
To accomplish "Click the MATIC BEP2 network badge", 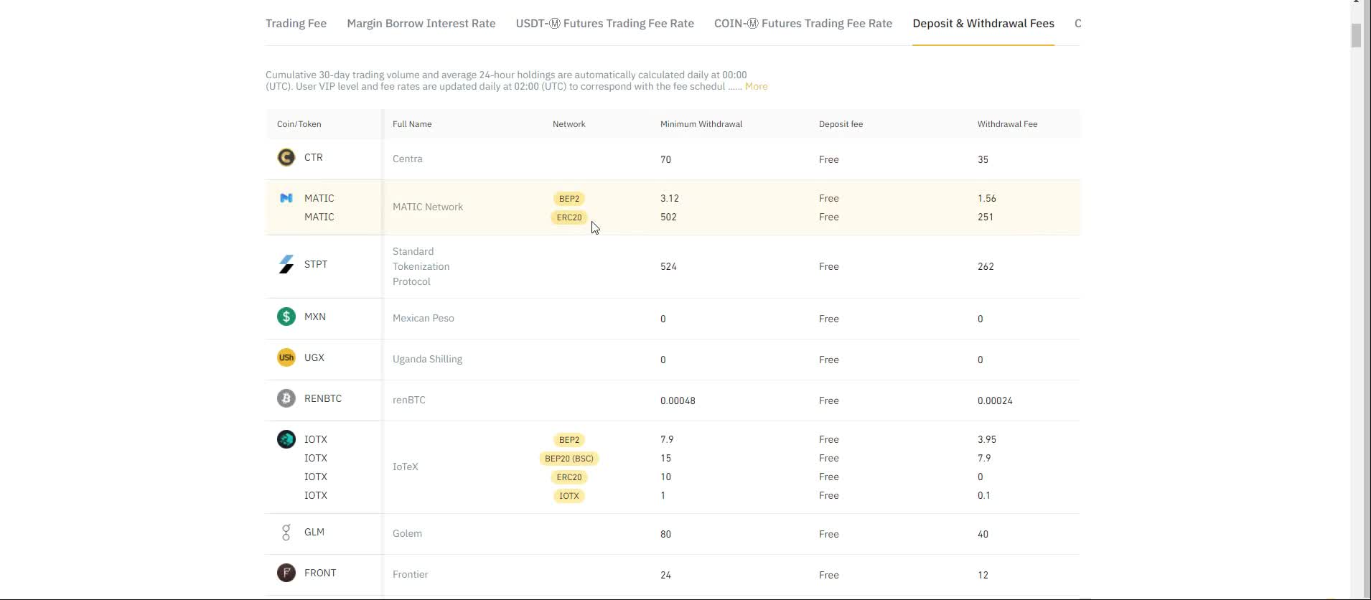I will click(569, 199).
